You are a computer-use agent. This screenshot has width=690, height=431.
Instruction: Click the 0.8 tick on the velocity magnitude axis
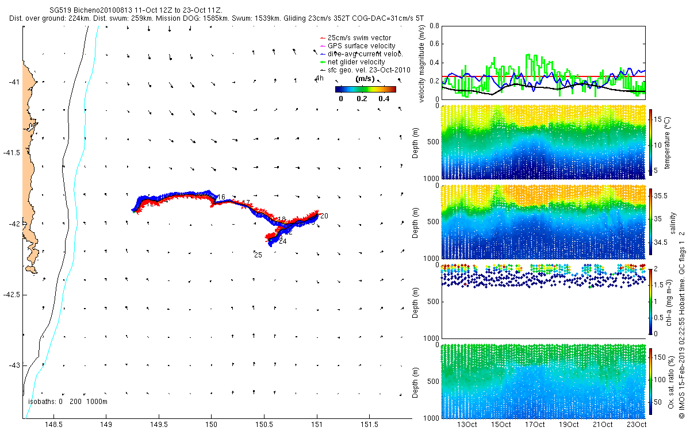[434, 26]
